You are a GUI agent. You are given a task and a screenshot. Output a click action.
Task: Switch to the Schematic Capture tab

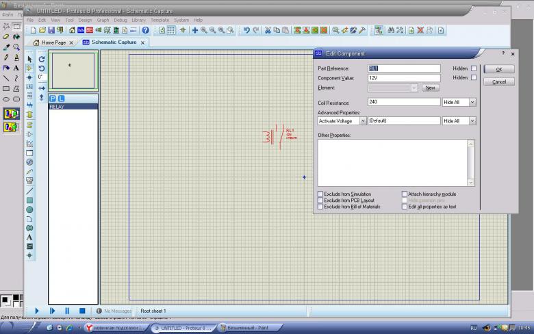click(114, 42)
